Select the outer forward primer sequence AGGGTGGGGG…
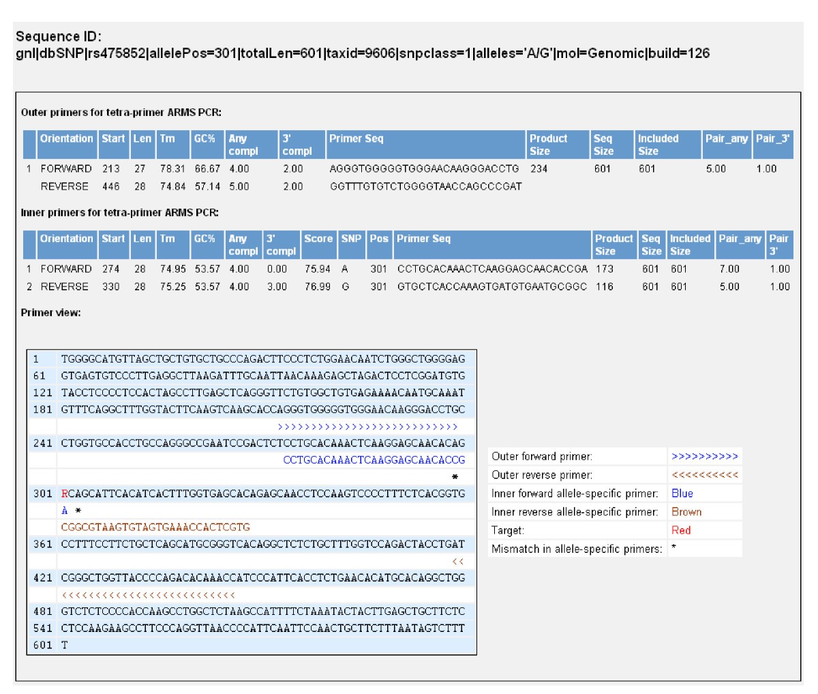818x694 pixels. 424,168
